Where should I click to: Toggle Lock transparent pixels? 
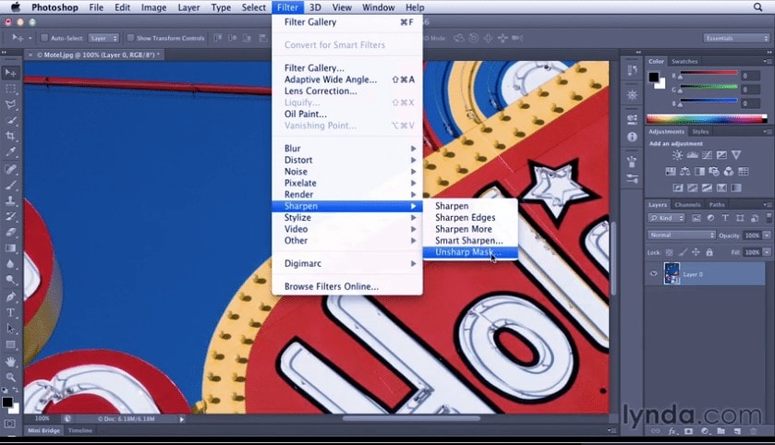click(x=669, y=252)
